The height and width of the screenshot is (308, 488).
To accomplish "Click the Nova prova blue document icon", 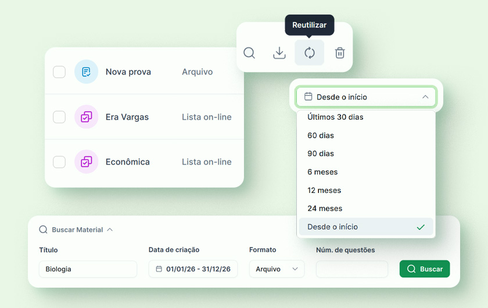I will coord(86,71).
